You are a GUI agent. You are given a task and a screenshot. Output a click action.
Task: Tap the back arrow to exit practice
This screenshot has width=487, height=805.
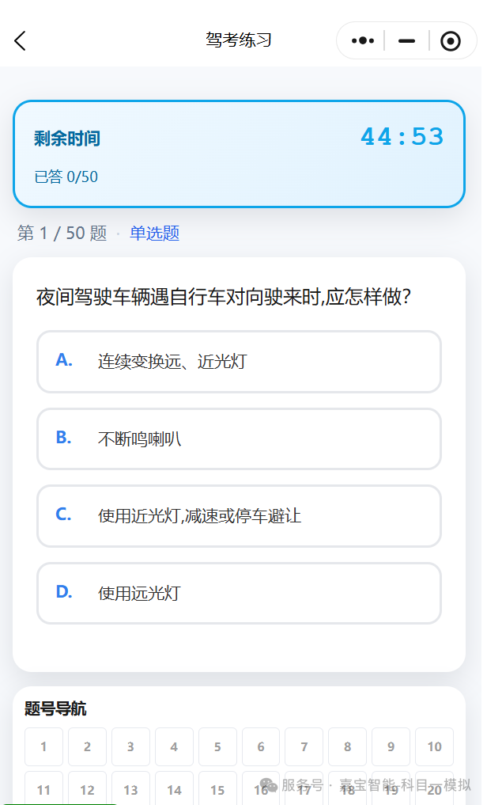point(19,40)
